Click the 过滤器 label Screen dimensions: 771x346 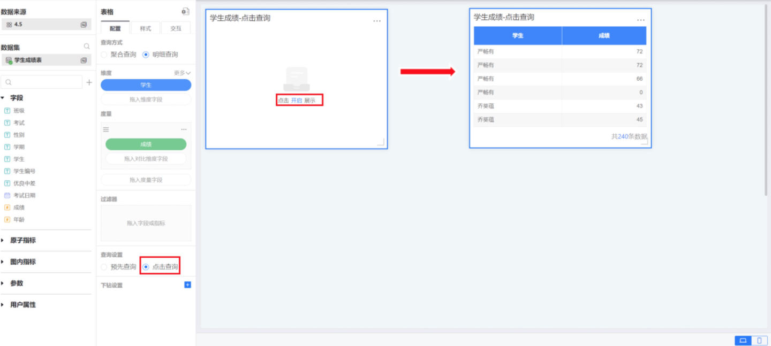click(x=109, y=199)
